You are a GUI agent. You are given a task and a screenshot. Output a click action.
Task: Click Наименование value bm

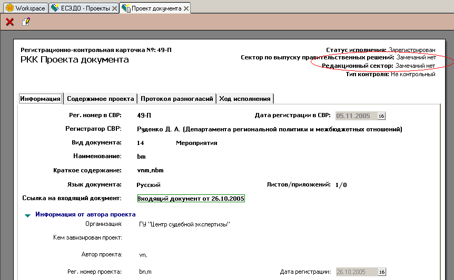[141, 157]
